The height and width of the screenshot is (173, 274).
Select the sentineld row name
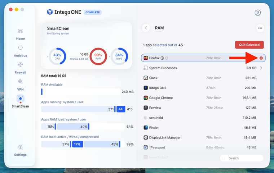click(156, 118)
